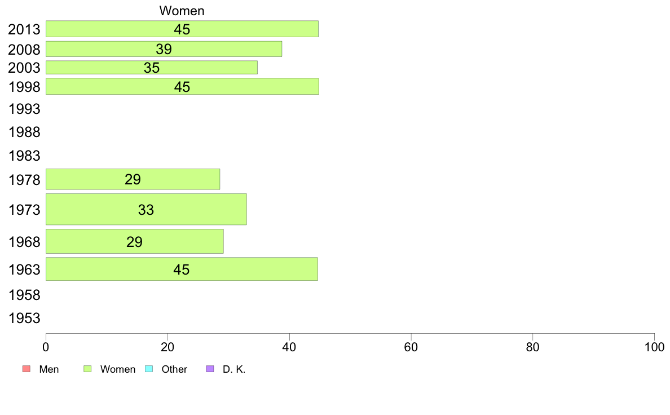
Task: Select the 2008 bar showing 39
Action: point(164,48)
